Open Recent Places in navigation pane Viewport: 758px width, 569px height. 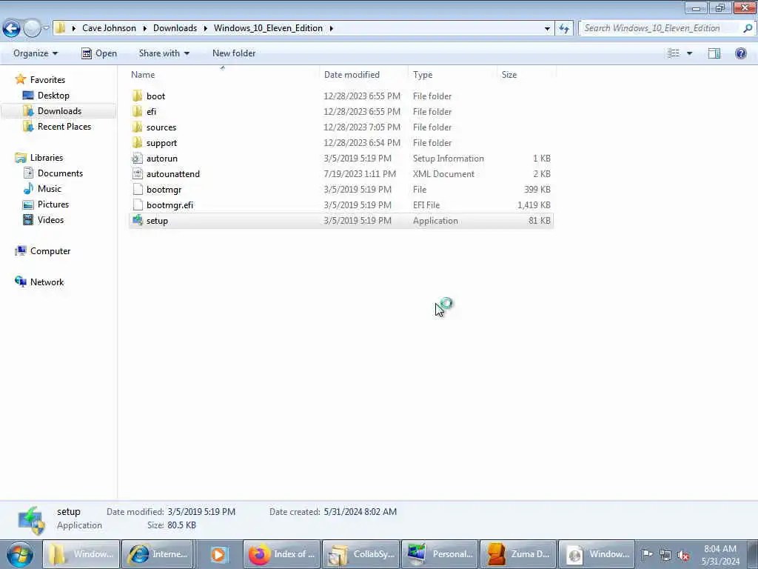[x=64, y=126]
